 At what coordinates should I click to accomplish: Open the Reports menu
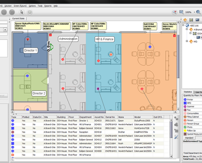tap(48, 6)
